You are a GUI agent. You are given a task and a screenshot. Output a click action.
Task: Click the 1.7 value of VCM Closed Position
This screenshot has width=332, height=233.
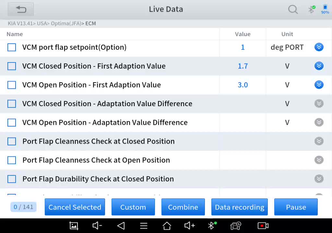click(243, 66)
